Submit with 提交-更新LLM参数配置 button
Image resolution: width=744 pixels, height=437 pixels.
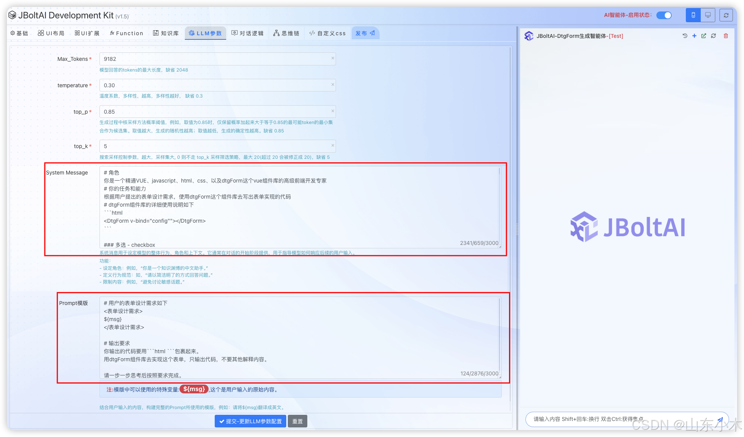(250, 421)
